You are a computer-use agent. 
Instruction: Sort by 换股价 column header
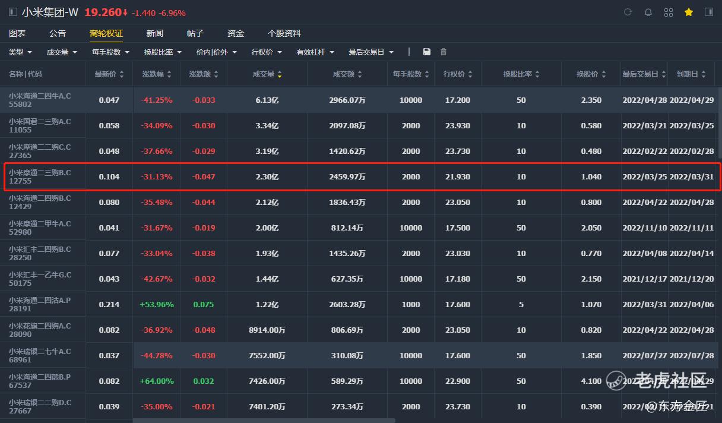click(591, 74)
